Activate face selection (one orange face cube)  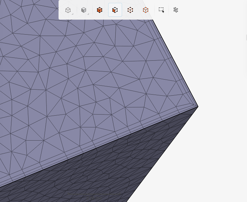pyautogui.click(x=115, y=10)
